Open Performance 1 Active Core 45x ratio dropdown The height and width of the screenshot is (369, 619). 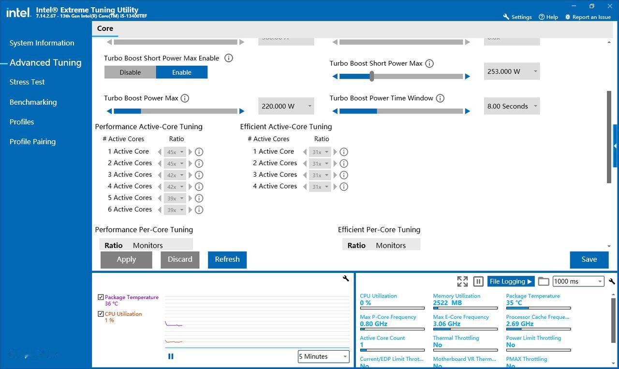175,152
